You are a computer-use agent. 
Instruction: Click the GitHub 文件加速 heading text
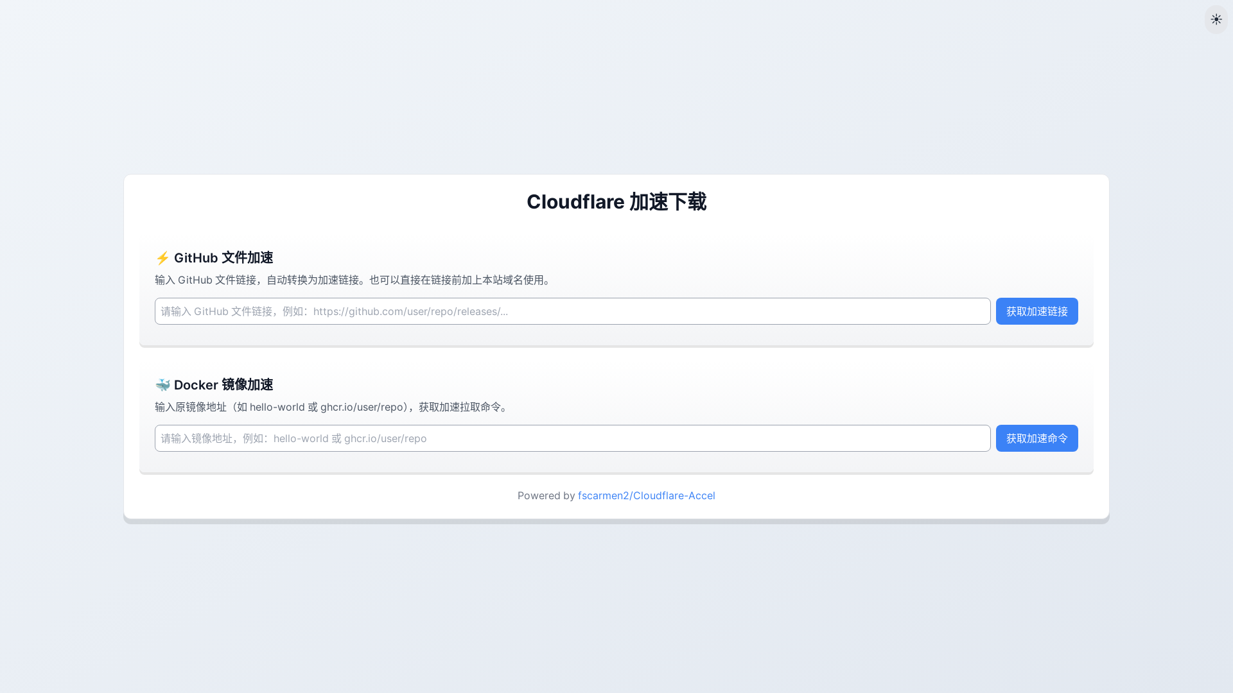coord(223,258)
